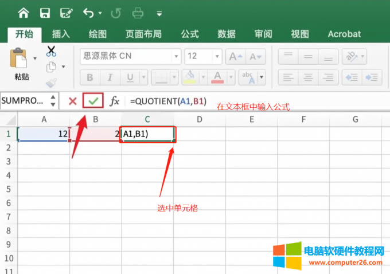This screenshot has width=390, height=274.
Task: Open the customize quick access toolbar menu
Action: point(159,13)
